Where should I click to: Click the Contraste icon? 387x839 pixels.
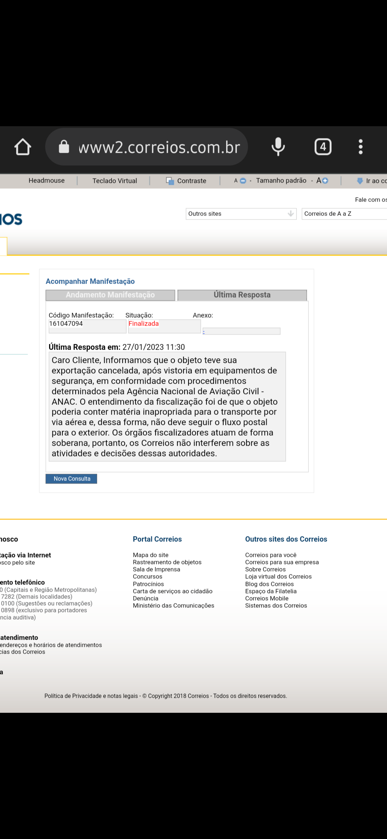169,181
